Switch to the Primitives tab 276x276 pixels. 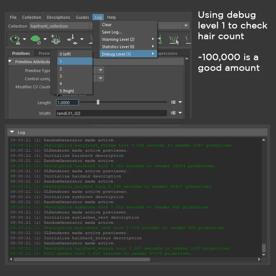(21, 53)
